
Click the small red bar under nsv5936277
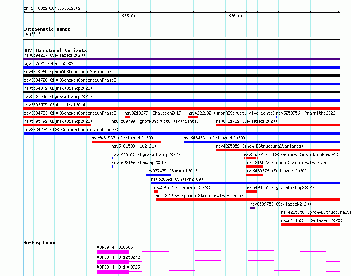pyautogui.click(x=156, y=191)
